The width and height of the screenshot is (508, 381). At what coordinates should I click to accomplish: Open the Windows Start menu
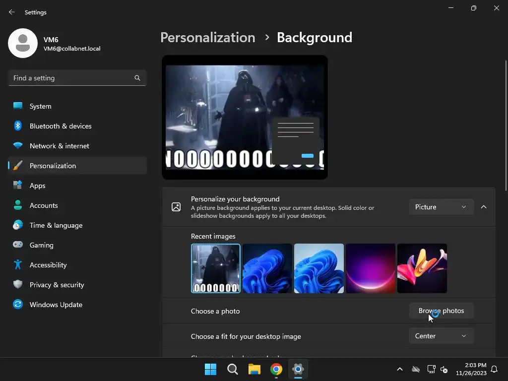[210, 369]
